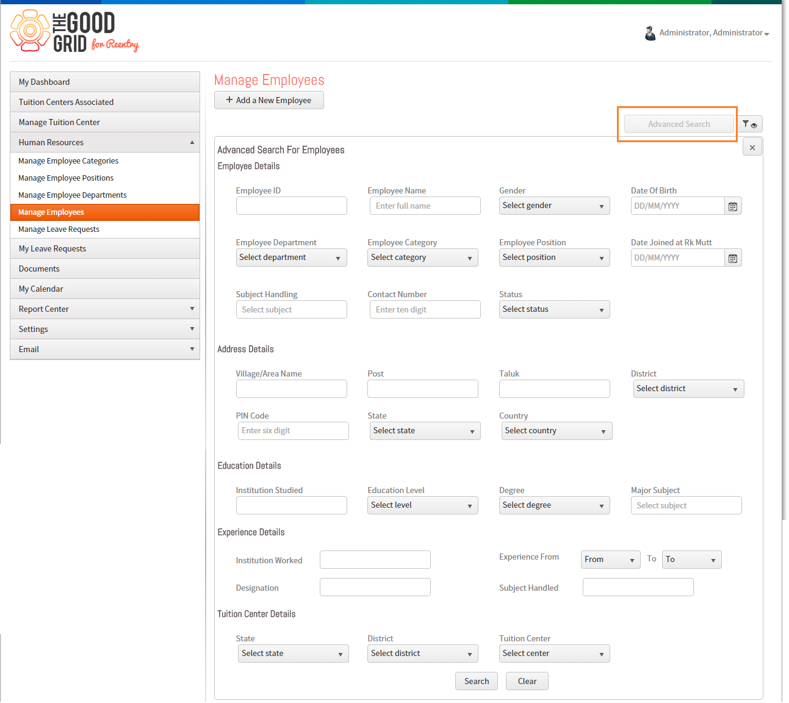Expand the Email section
Image resolution: width=789 pixels, height=703 pixels.
point(105,349)
